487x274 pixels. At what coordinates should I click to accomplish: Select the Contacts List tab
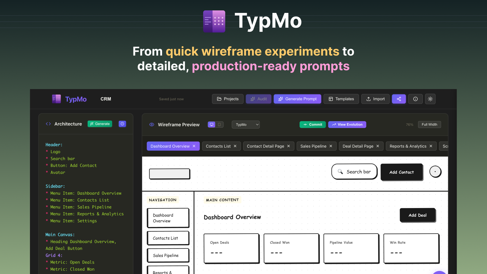[x=218, y=146]
